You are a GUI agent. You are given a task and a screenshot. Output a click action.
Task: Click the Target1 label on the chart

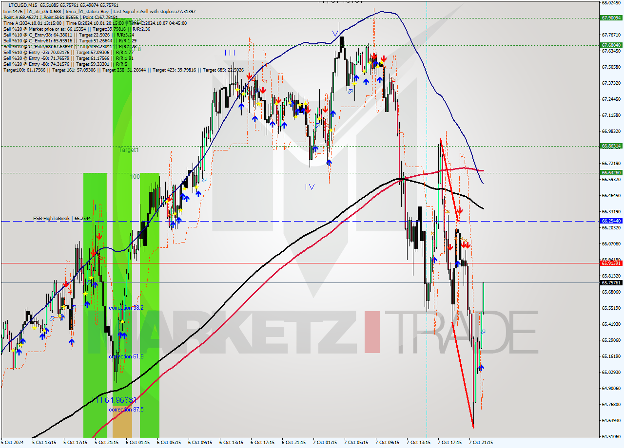[129, 150]
